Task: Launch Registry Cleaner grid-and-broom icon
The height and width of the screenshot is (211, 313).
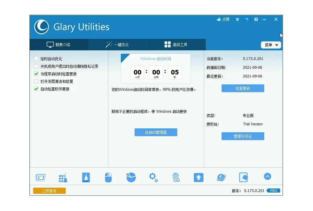Action: click(x=63, y=178)
